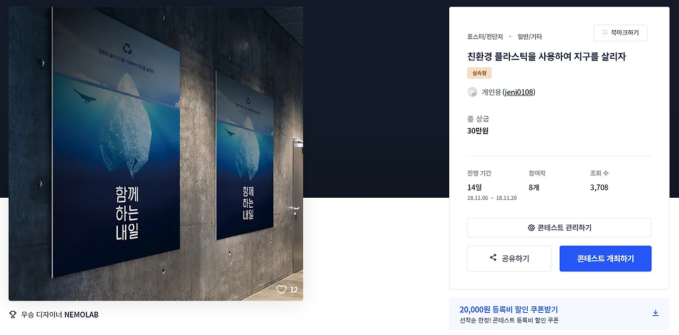Click the like count 12 on image

294,290
